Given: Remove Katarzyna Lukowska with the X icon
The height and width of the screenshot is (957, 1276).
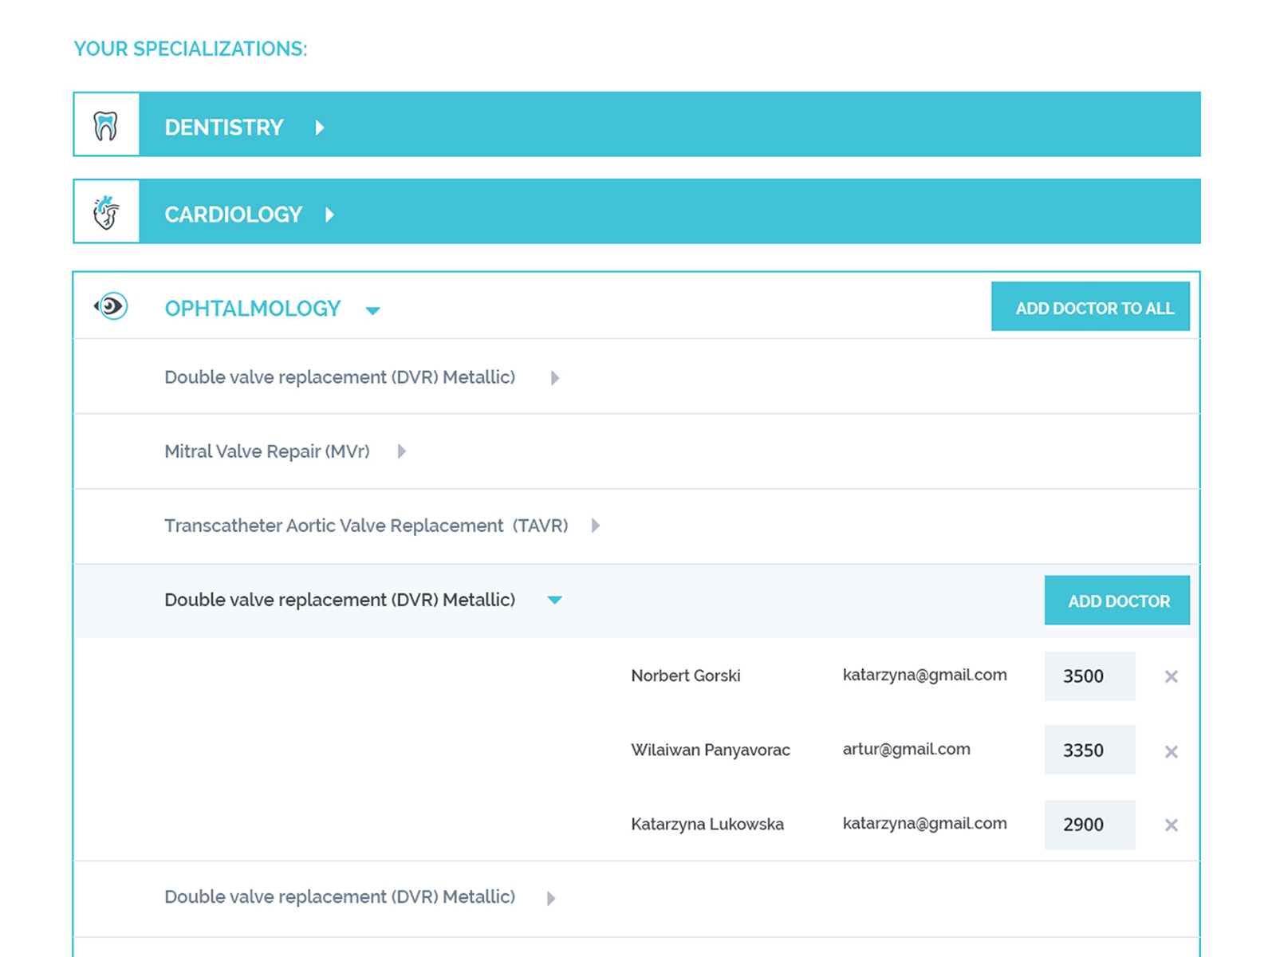Looking at the screenshot, I should point(1171,825).
